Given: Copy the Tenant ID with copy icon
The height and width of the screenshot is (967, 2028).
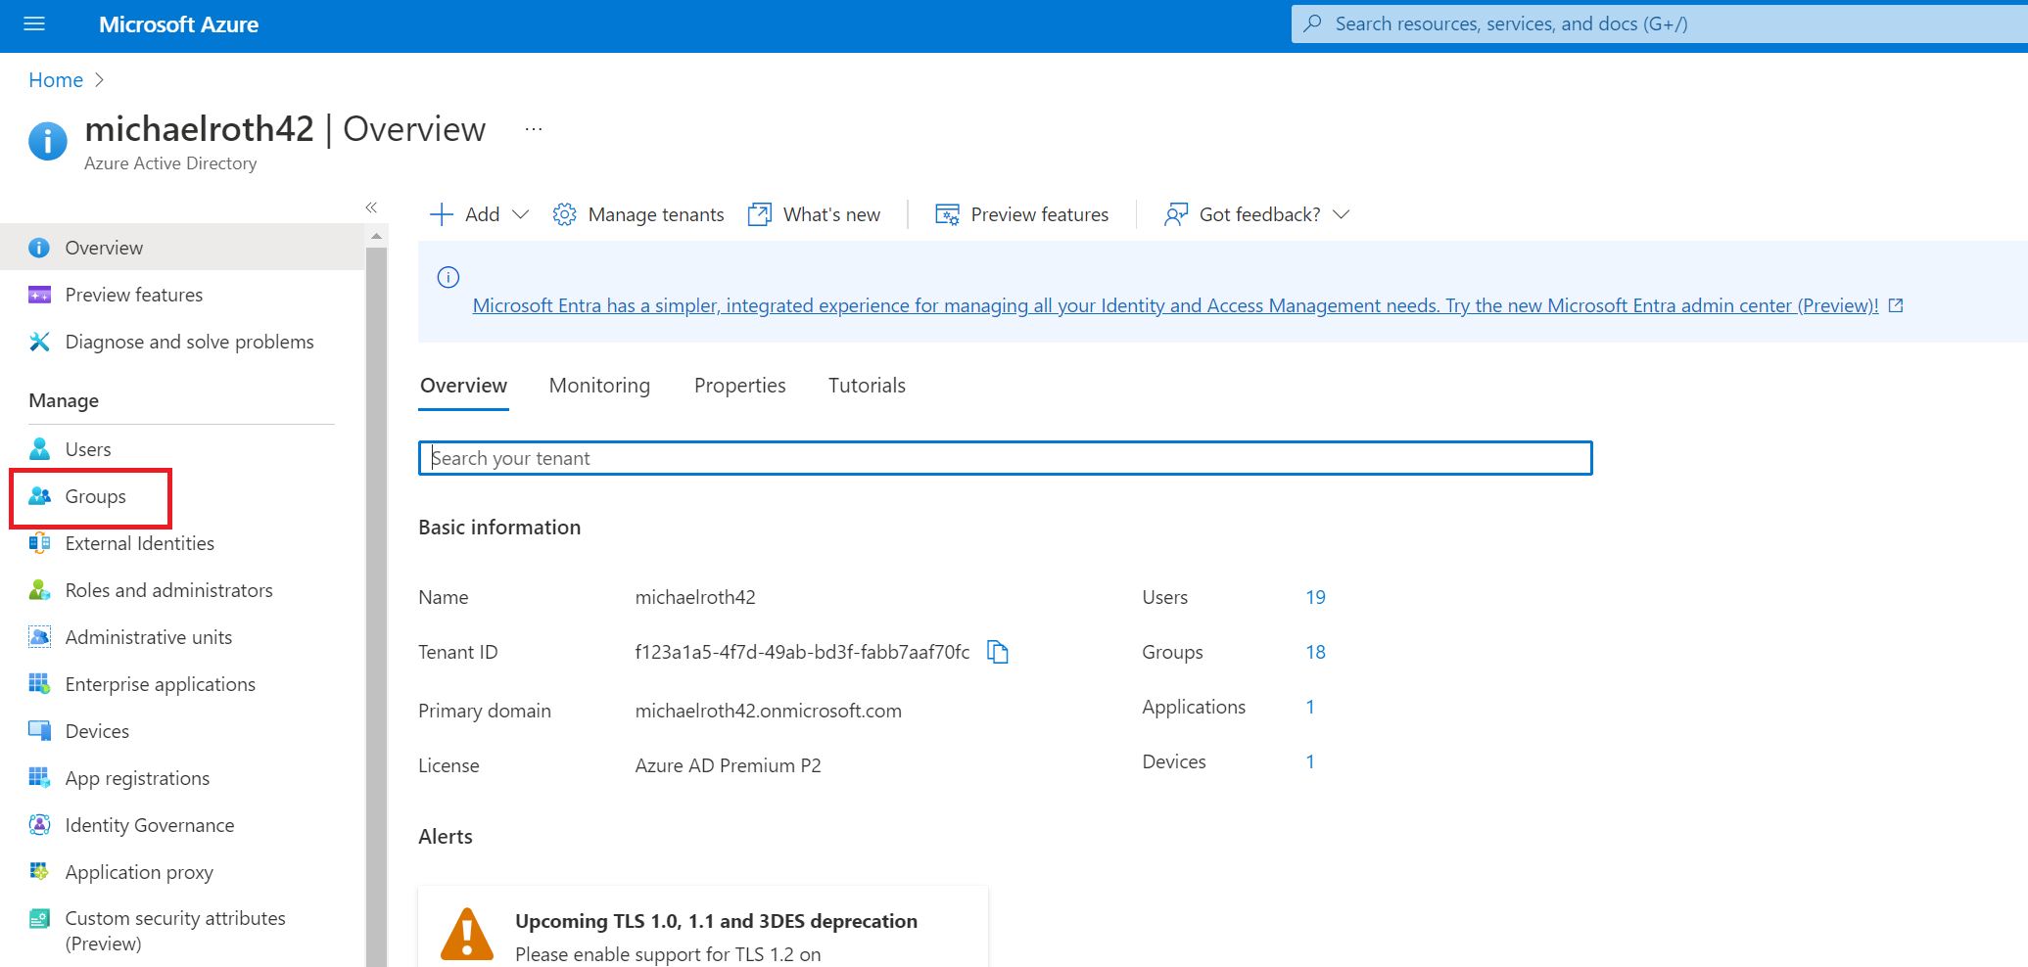Looking at the screenshot, I should coord(998,652).
